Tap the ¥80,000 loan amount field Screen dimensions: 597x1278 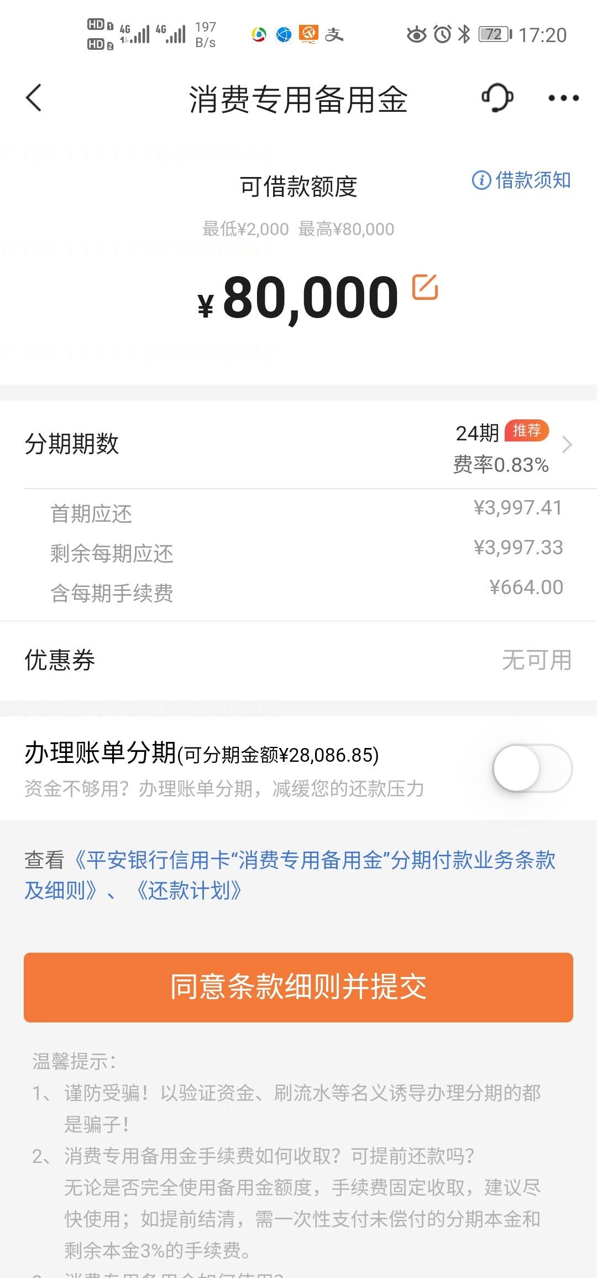pos(298,298)
